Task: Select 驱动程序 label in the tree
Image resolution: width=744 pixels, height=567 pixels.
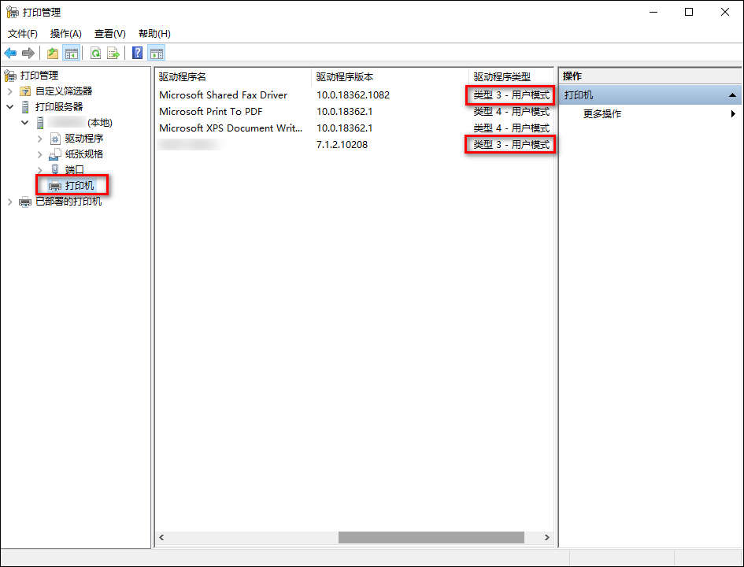Action: pos(84,139)
